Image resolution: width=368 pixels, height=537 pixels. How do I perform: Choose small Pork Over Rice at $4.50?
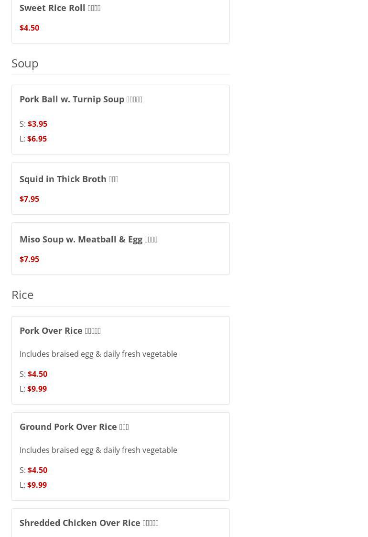(x=37, y=374)
